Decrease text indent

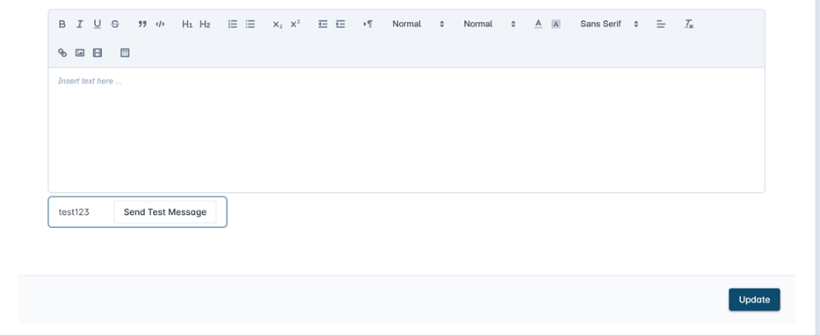click(x=323, y=24)
